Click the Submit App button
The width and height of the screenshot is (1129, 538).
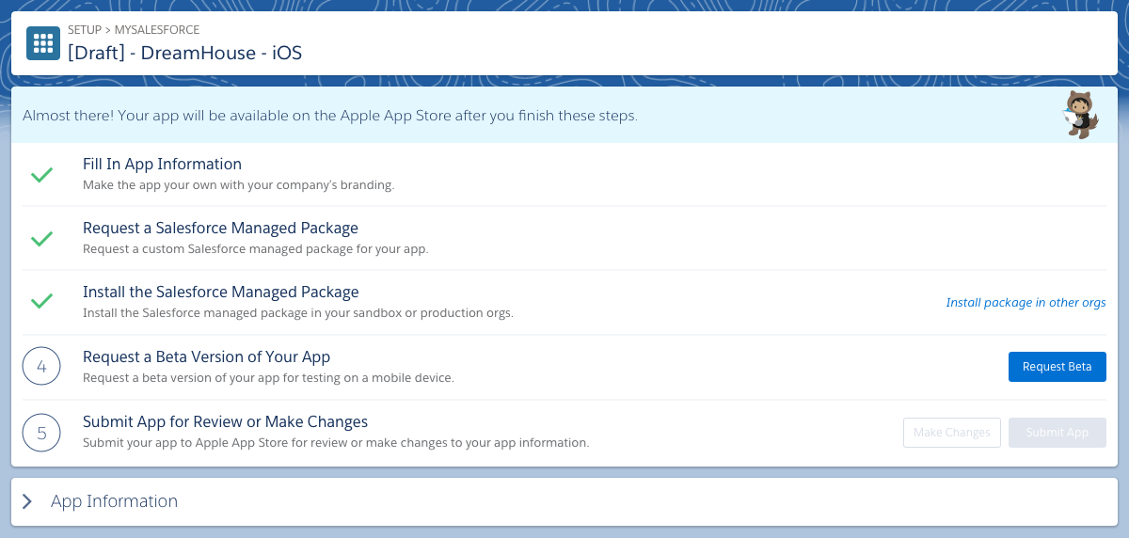[1057, 433]
